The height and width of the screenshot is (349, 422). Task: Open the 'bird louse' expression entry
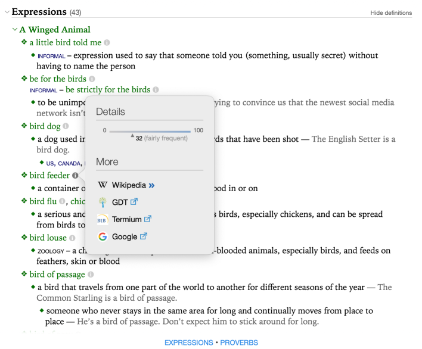click(x=48, y=238)
